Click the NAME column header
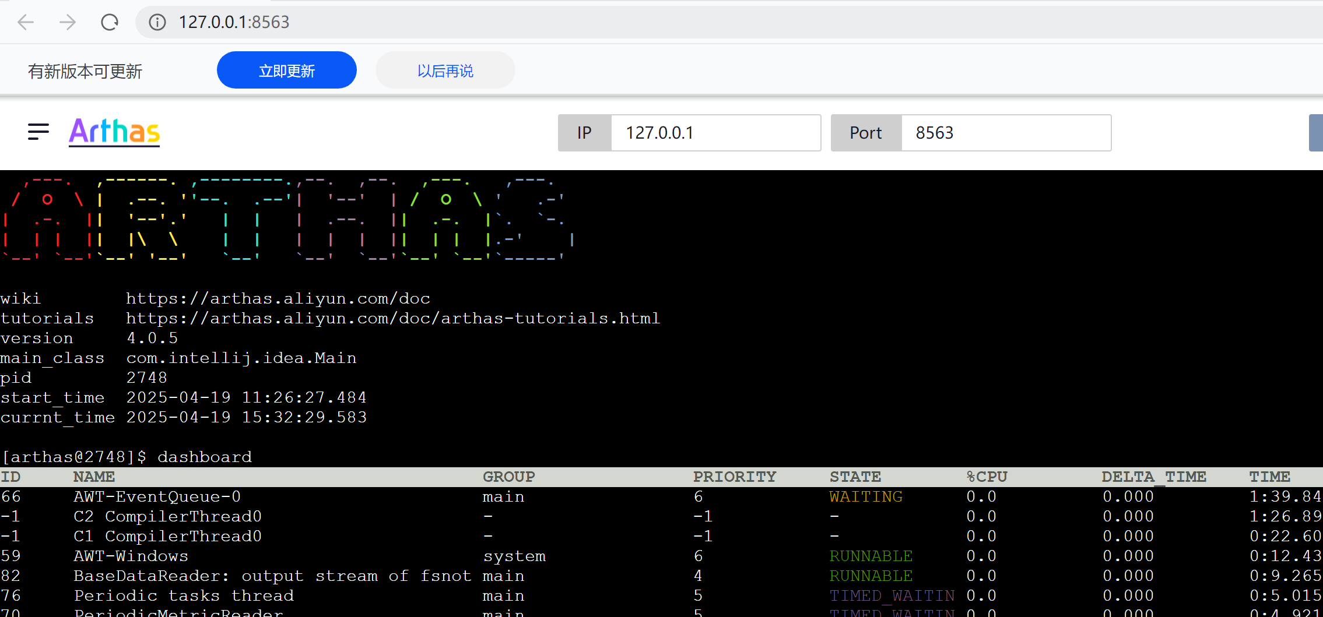 click(94, 477)
